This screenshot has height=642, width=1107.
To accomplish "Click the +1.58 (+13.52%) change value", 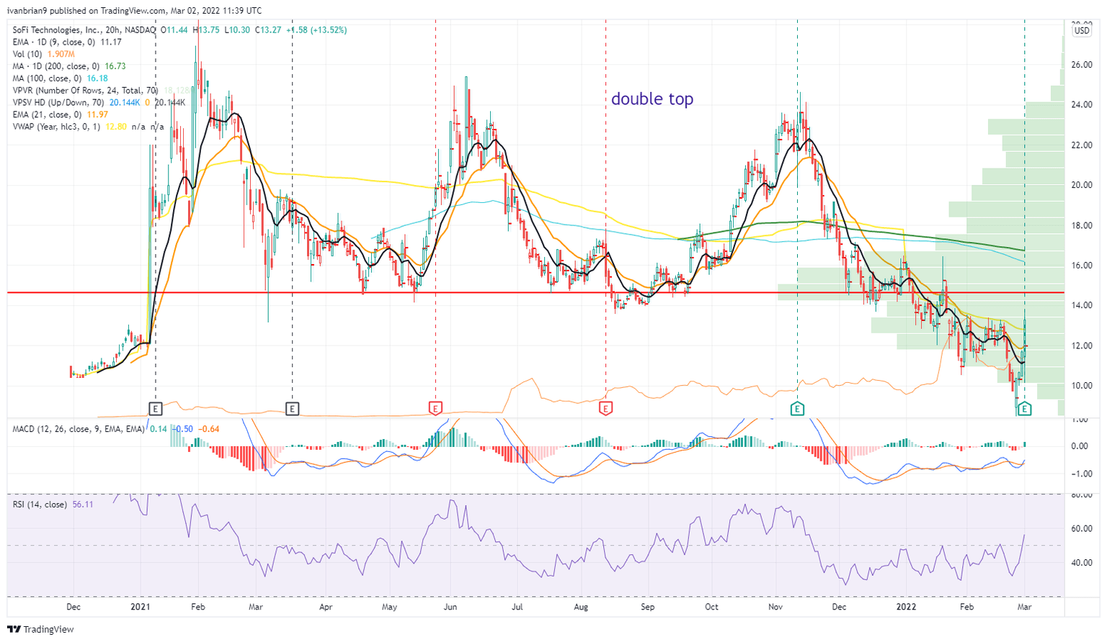I will [x=316, y=30].
